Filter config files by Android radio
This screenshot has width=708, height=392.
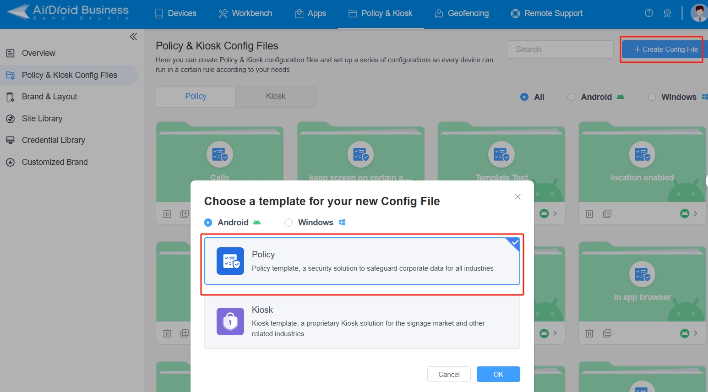(x=571, y=97)
